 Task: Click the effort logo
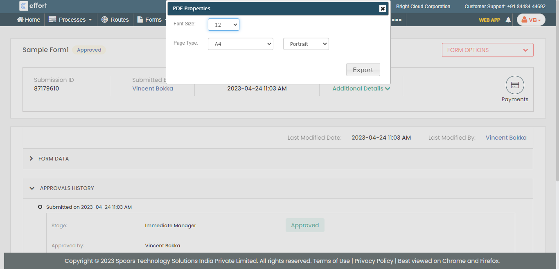click(x=34, y=6)
